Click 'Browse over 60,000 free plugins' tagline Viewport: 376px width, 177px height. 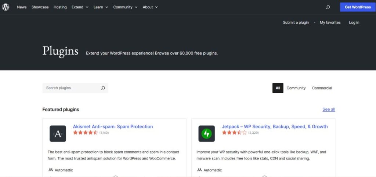coord(186,54)
